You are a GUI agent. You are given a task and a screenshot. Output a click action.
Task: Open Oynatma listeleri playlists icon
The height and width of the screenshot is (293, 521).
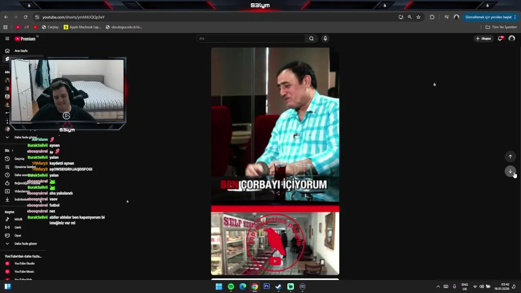(x=7, y=167)
